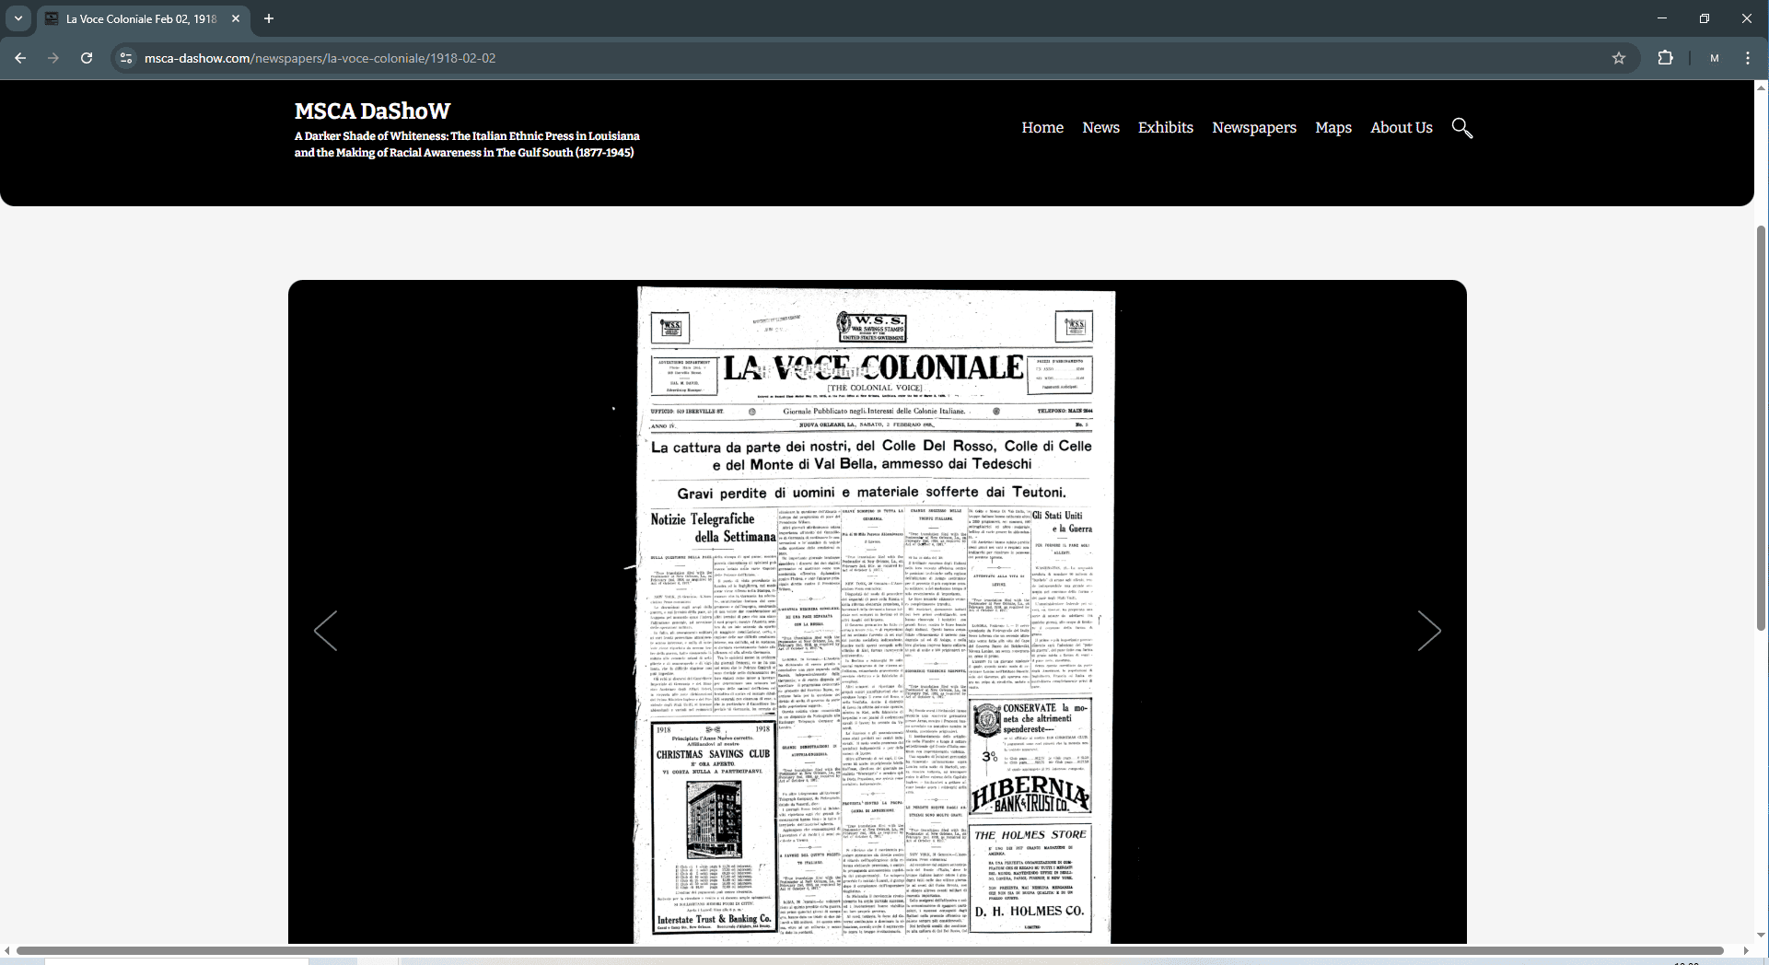Screen dimensions: 1769x965
Task: Open the browser extensions puzzle icon
Action: click(x=1665, y=58)
